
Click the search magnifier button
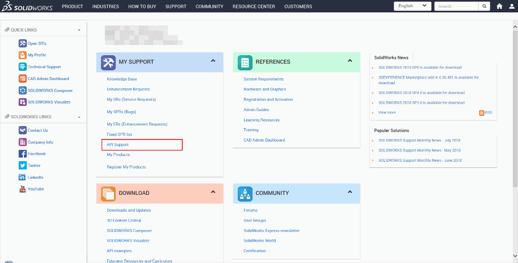click(484, 6)
